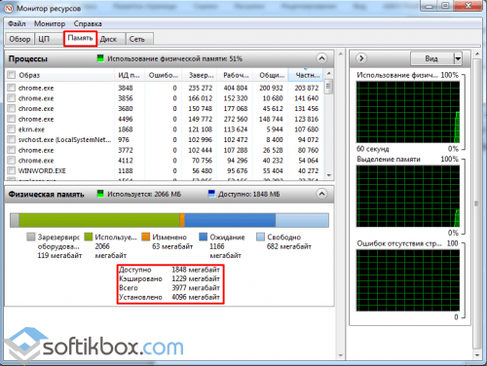Switch to the Диск tab
Viewport: 487px width, 366px height.
(x=108, y=39)
